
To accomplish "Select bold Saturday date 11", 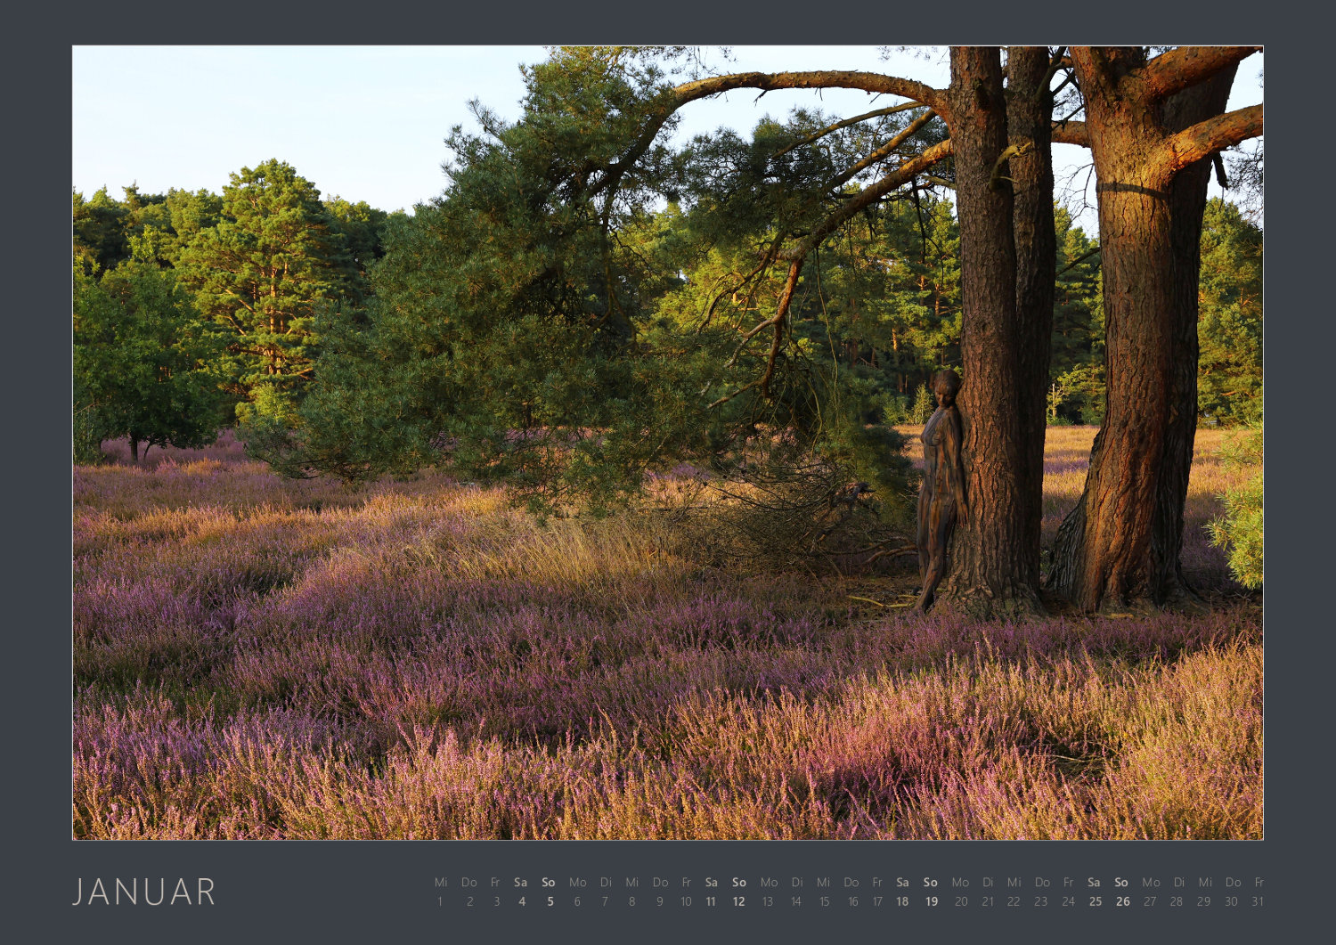I will (x=711, y=901).
